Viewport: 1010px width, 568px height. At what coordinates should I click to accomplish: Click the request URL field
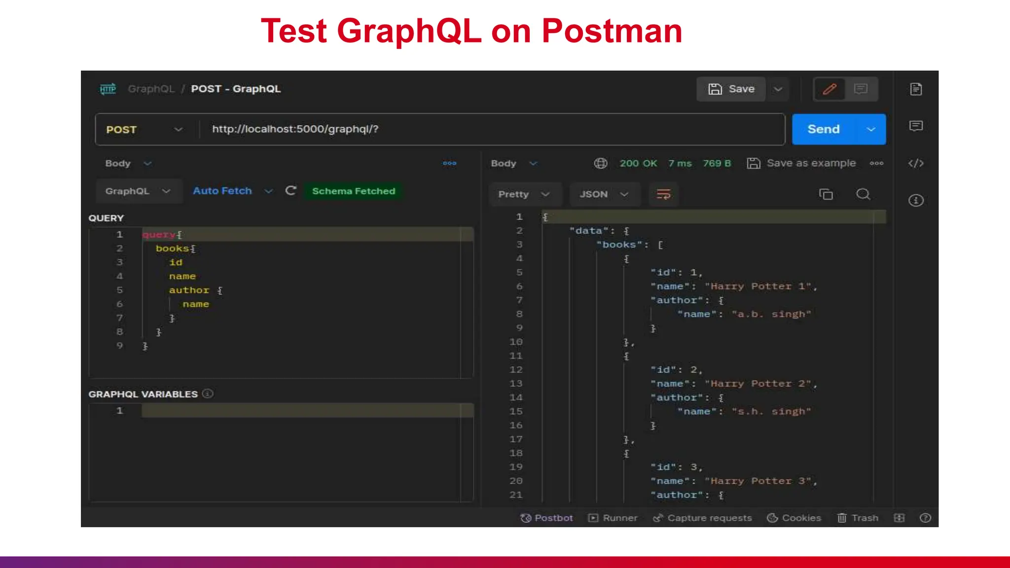click(x=491, y=129)
